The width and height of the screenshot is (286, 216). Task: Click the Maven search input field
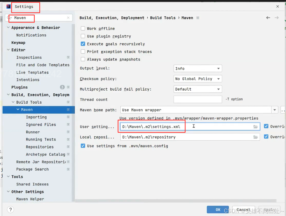pos(39,18)
